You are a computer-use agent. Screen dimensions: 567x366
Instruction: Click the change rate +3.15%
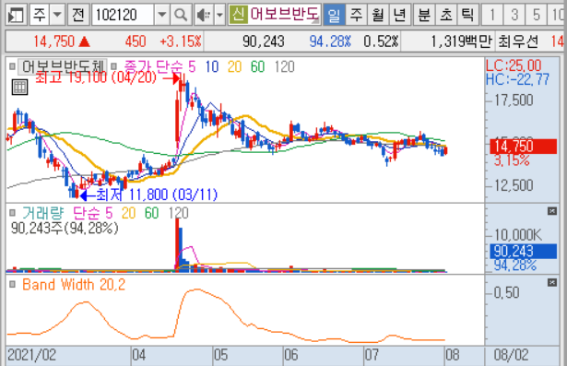(x=181, y=41)
